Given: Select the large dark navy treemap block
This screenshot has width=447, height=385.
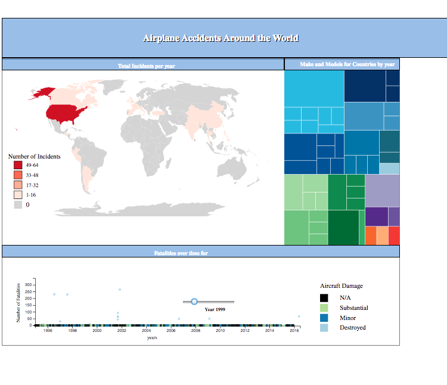Looking at the screenshot, I should [x=365, y=86].
